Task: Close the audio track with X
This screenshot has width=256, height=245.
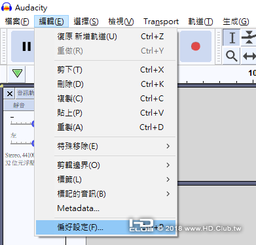Action: click(10, 93)
